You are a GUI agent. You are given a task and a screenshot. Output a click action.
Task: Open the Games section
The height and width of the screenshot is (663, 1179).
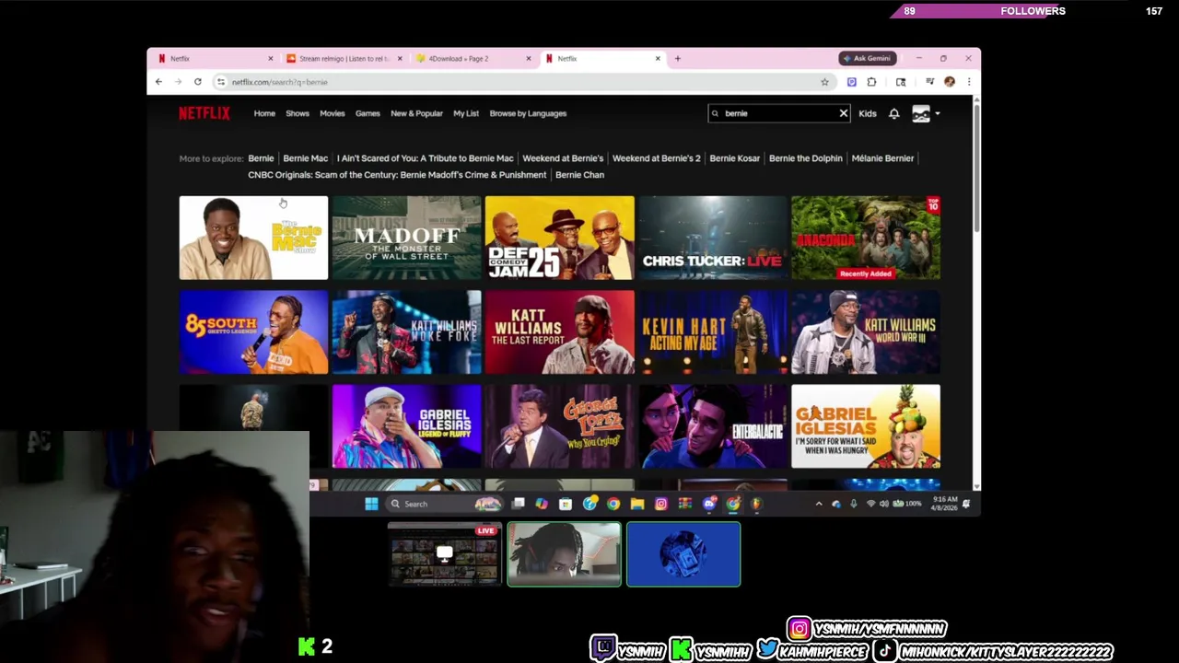pos(368,113)
